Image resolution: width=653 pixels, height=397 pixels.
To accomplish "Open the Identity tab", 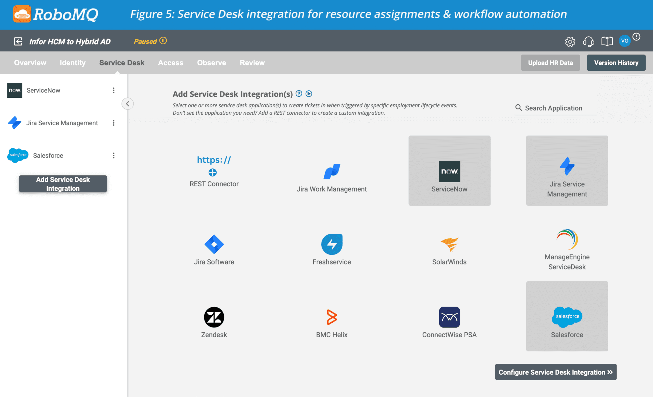I will point(72,63).
